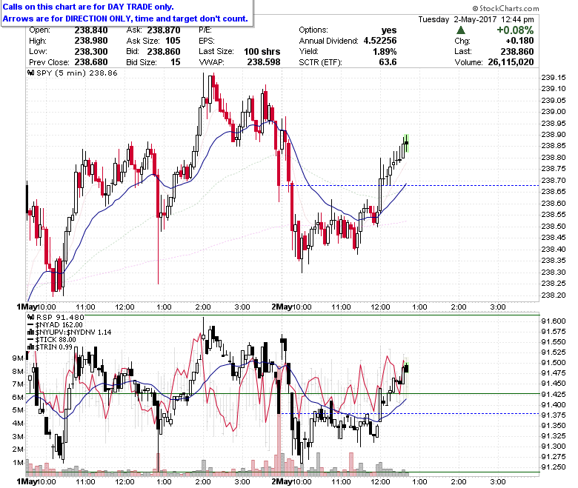Viewport: 578px width, 488px height.
Task: Click the Open value 238.840
Action: point(91,30)
